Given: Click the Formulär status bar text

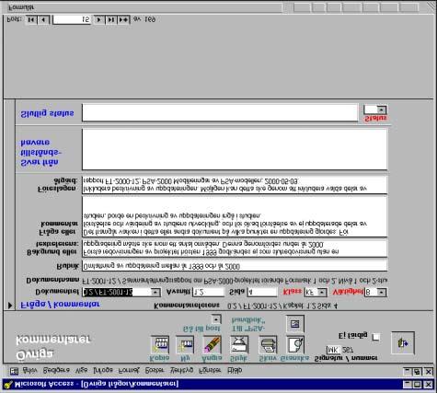Looking at the screenshot, I should coord(21,7).
